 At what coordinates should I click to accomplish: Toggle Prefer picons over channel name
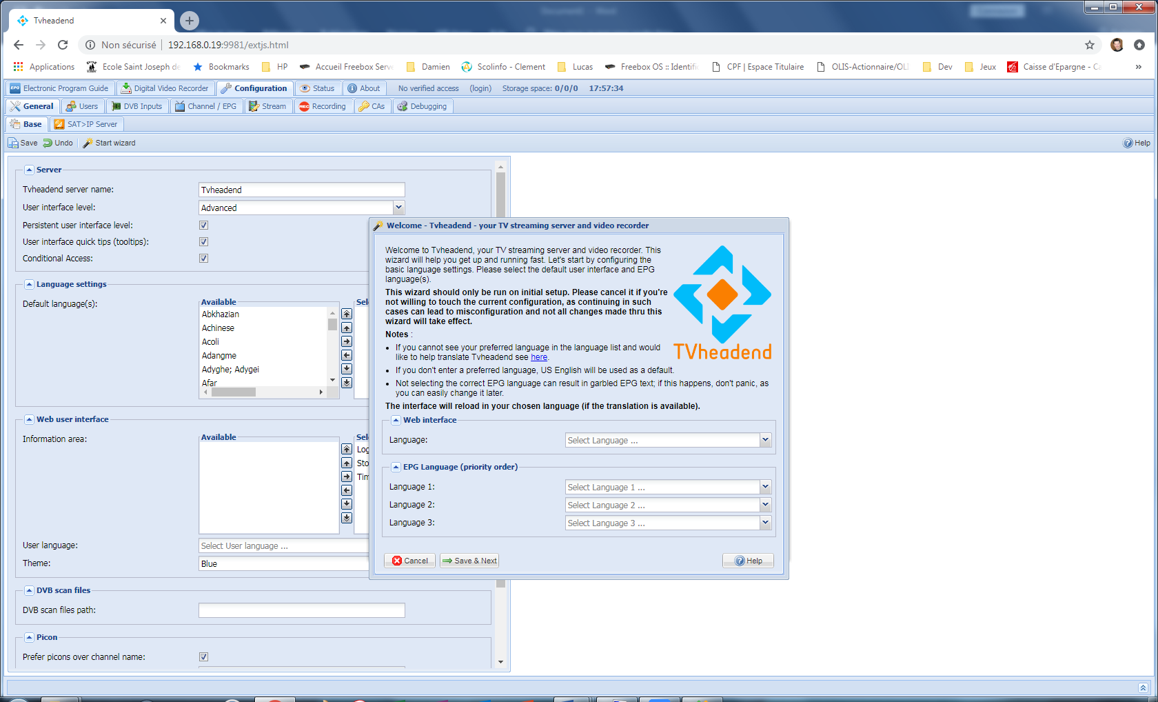[203, 657]
